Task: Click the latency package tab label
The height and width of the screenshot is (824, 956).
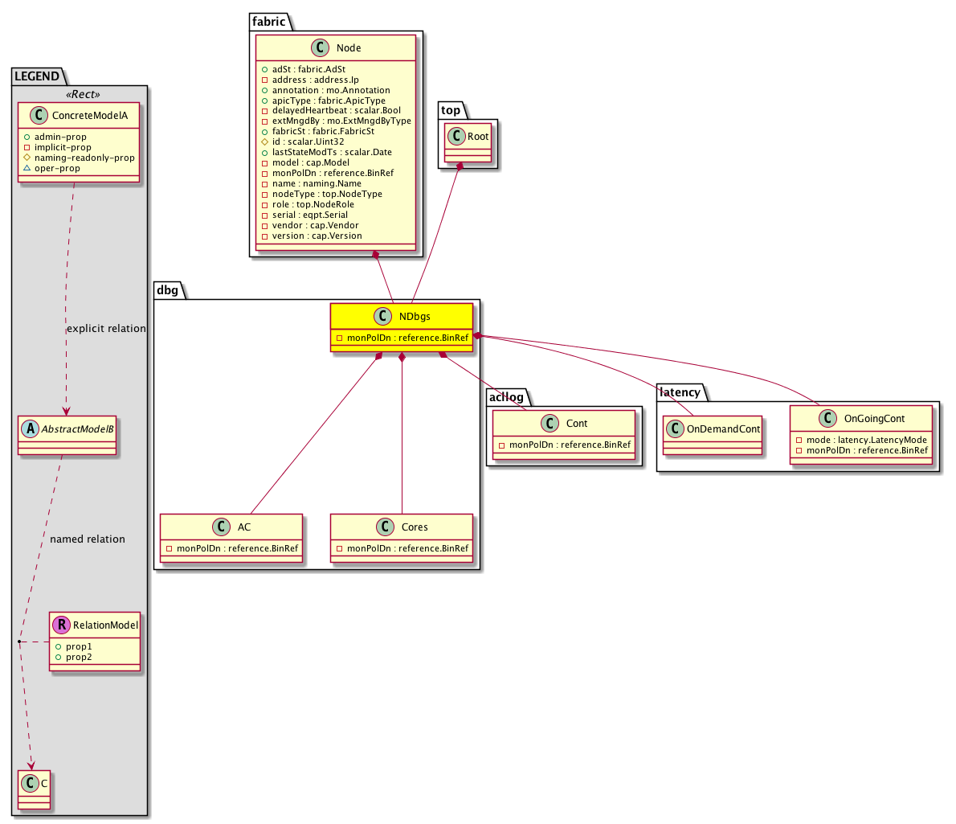Action: coord(680,392)
